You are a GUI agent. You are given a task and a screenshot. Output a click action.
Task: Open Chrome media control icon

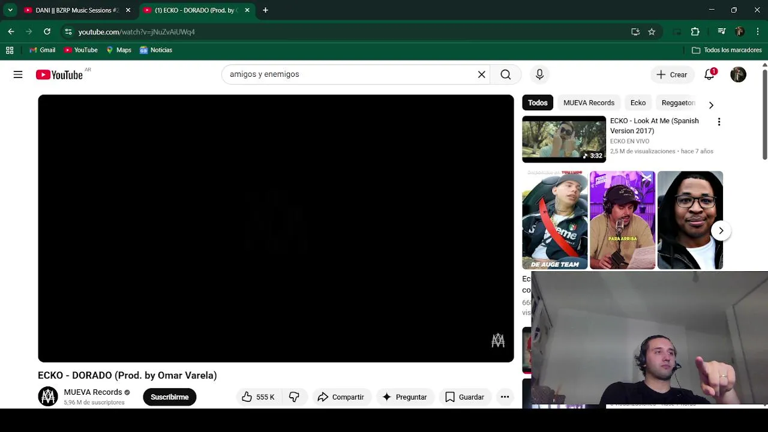click(x=722, y=32)
